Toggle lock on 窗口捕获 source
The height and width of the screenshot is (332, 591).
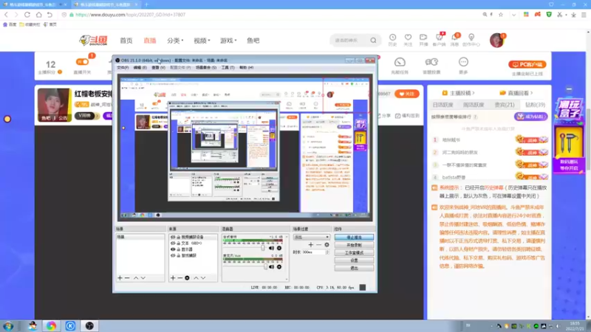(178, 255)
